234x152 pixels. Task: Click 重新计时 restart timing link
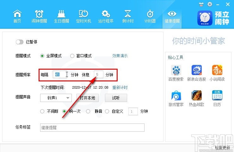click(x=120, y=87)
